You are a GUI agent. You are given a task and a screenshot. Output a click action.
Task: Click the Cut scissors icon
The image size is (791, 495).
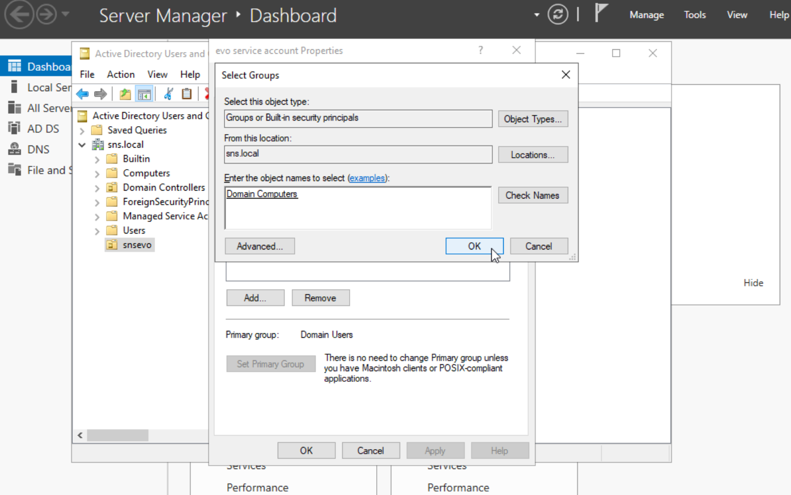pyautogui.click(x=168, y=94)
